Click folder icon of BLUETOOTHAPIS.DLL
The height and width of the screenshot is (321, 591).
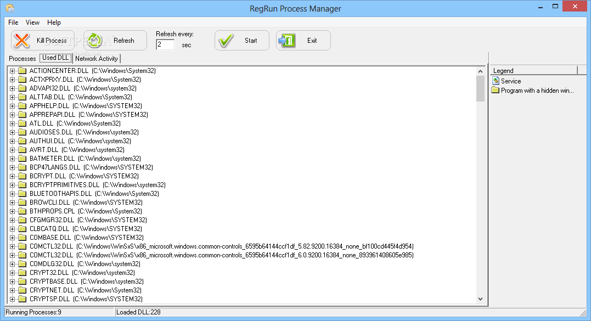click(x=22, y=194)
